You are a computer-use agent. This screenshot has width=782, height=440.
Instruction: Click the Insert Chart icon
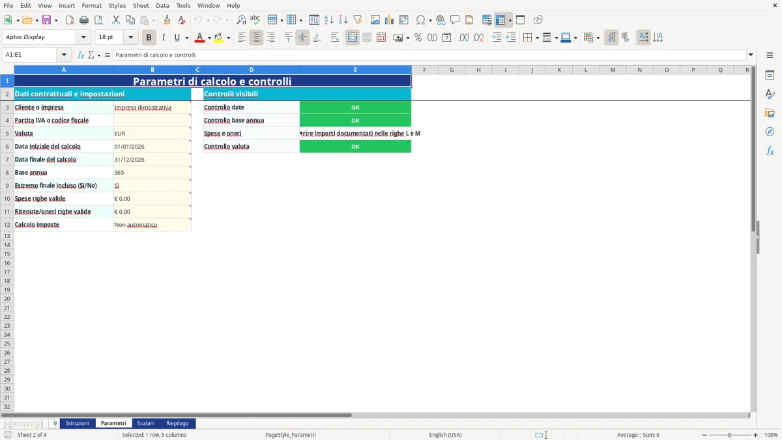tap(390, 20)
